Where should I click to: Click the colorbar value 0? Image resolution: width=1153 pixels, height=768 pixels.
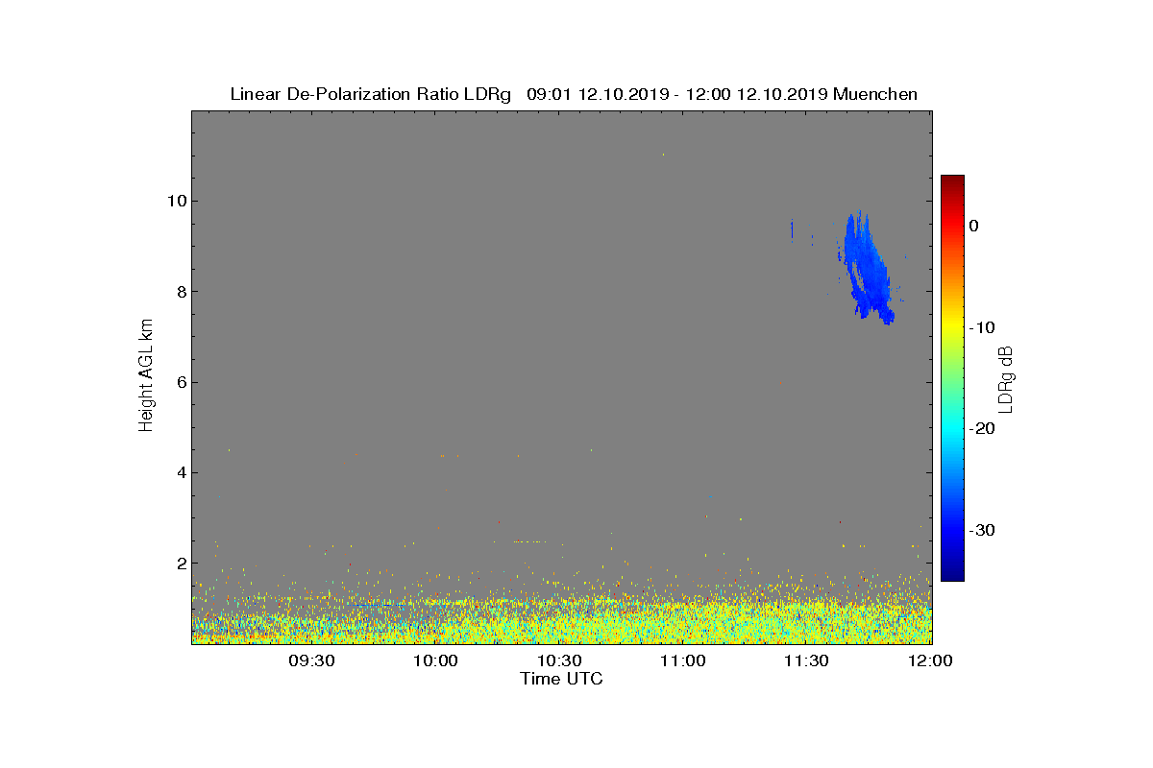[973, 226]
